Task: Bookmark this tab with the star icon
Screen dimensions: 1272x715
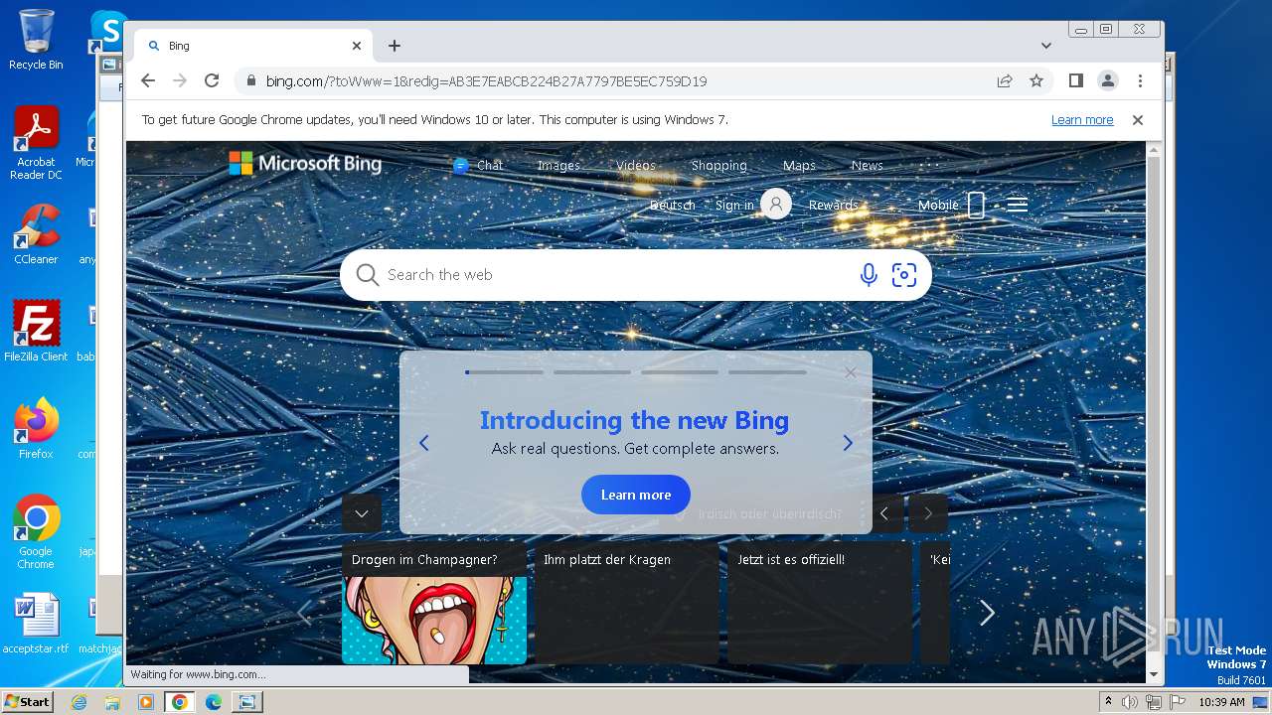Action: tap(1036, 80)
